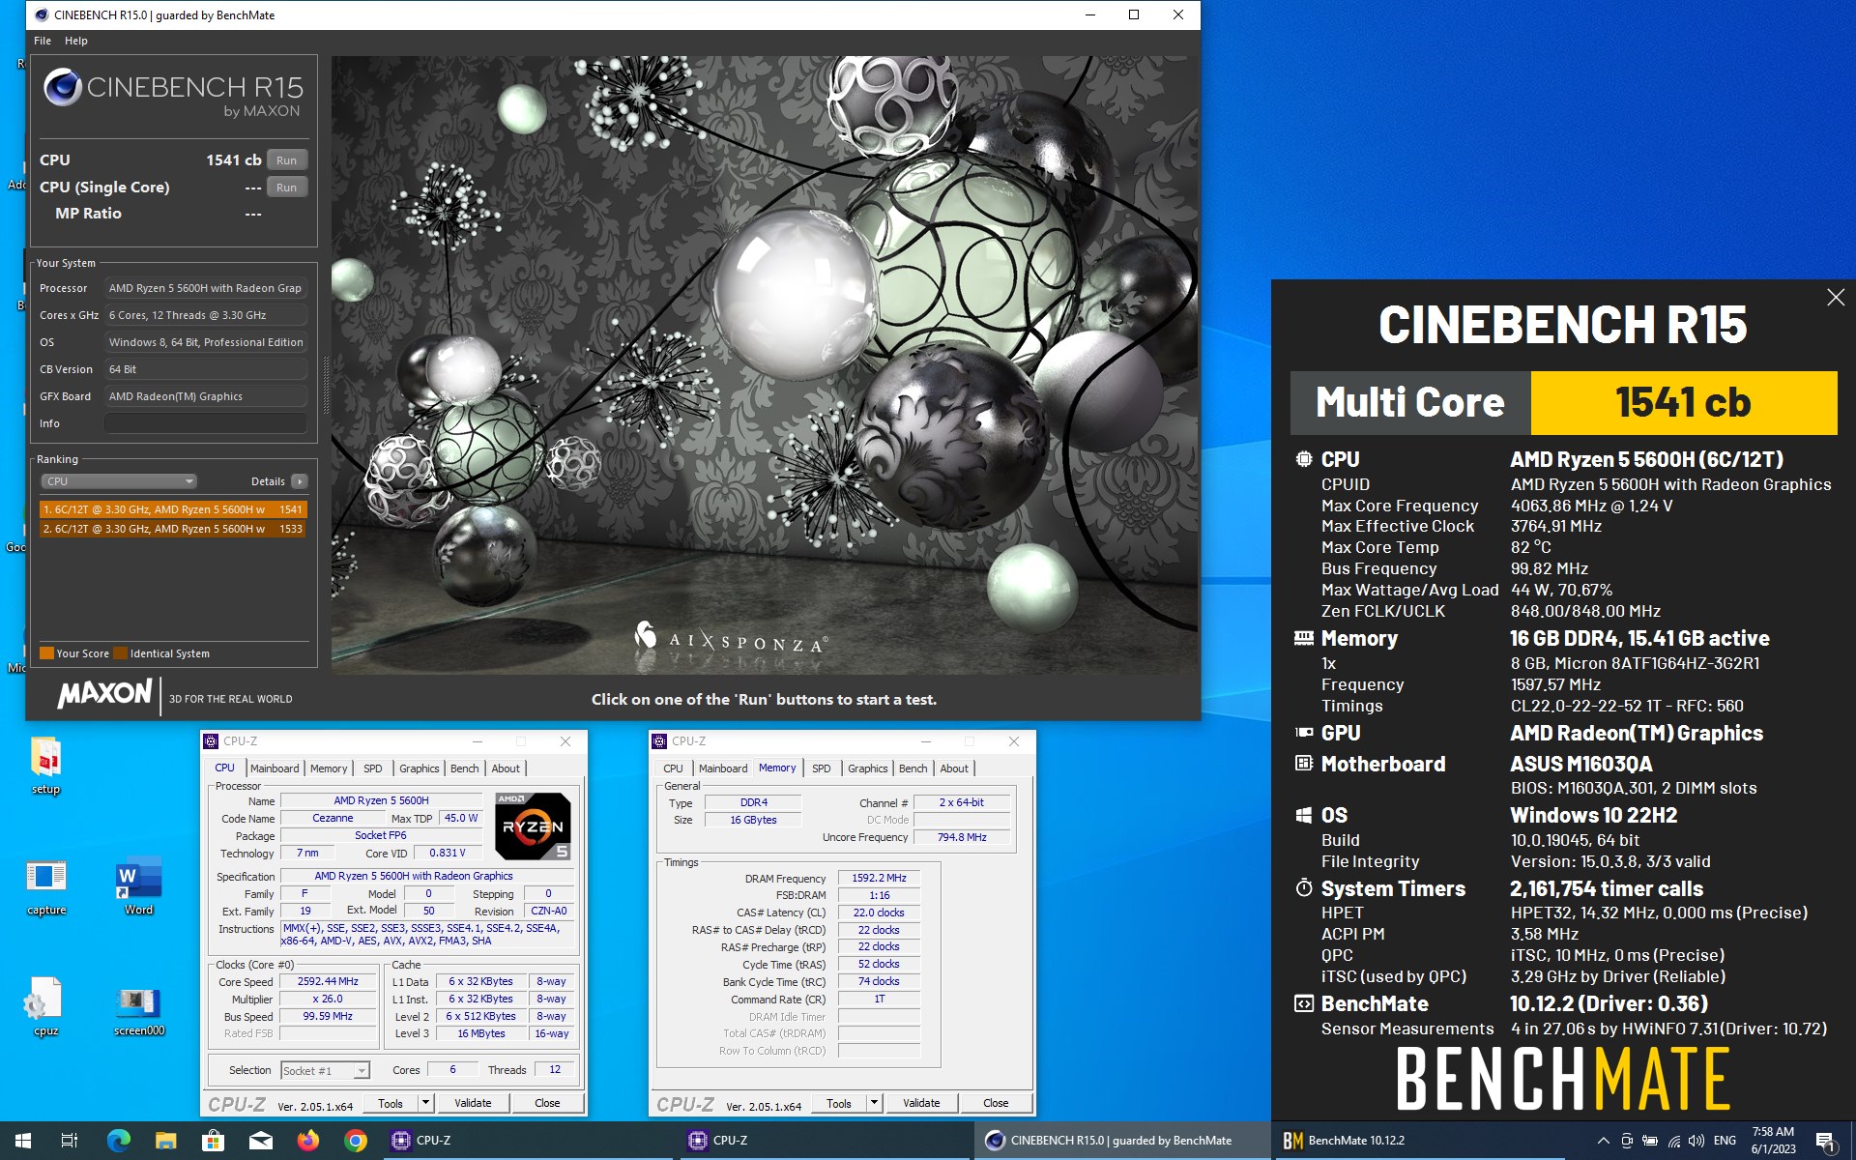The width and height of the screenshot is (1856, 1160).
Task: Click Close button in right CPU-Z window
Action: click(x=996, y=1103)
